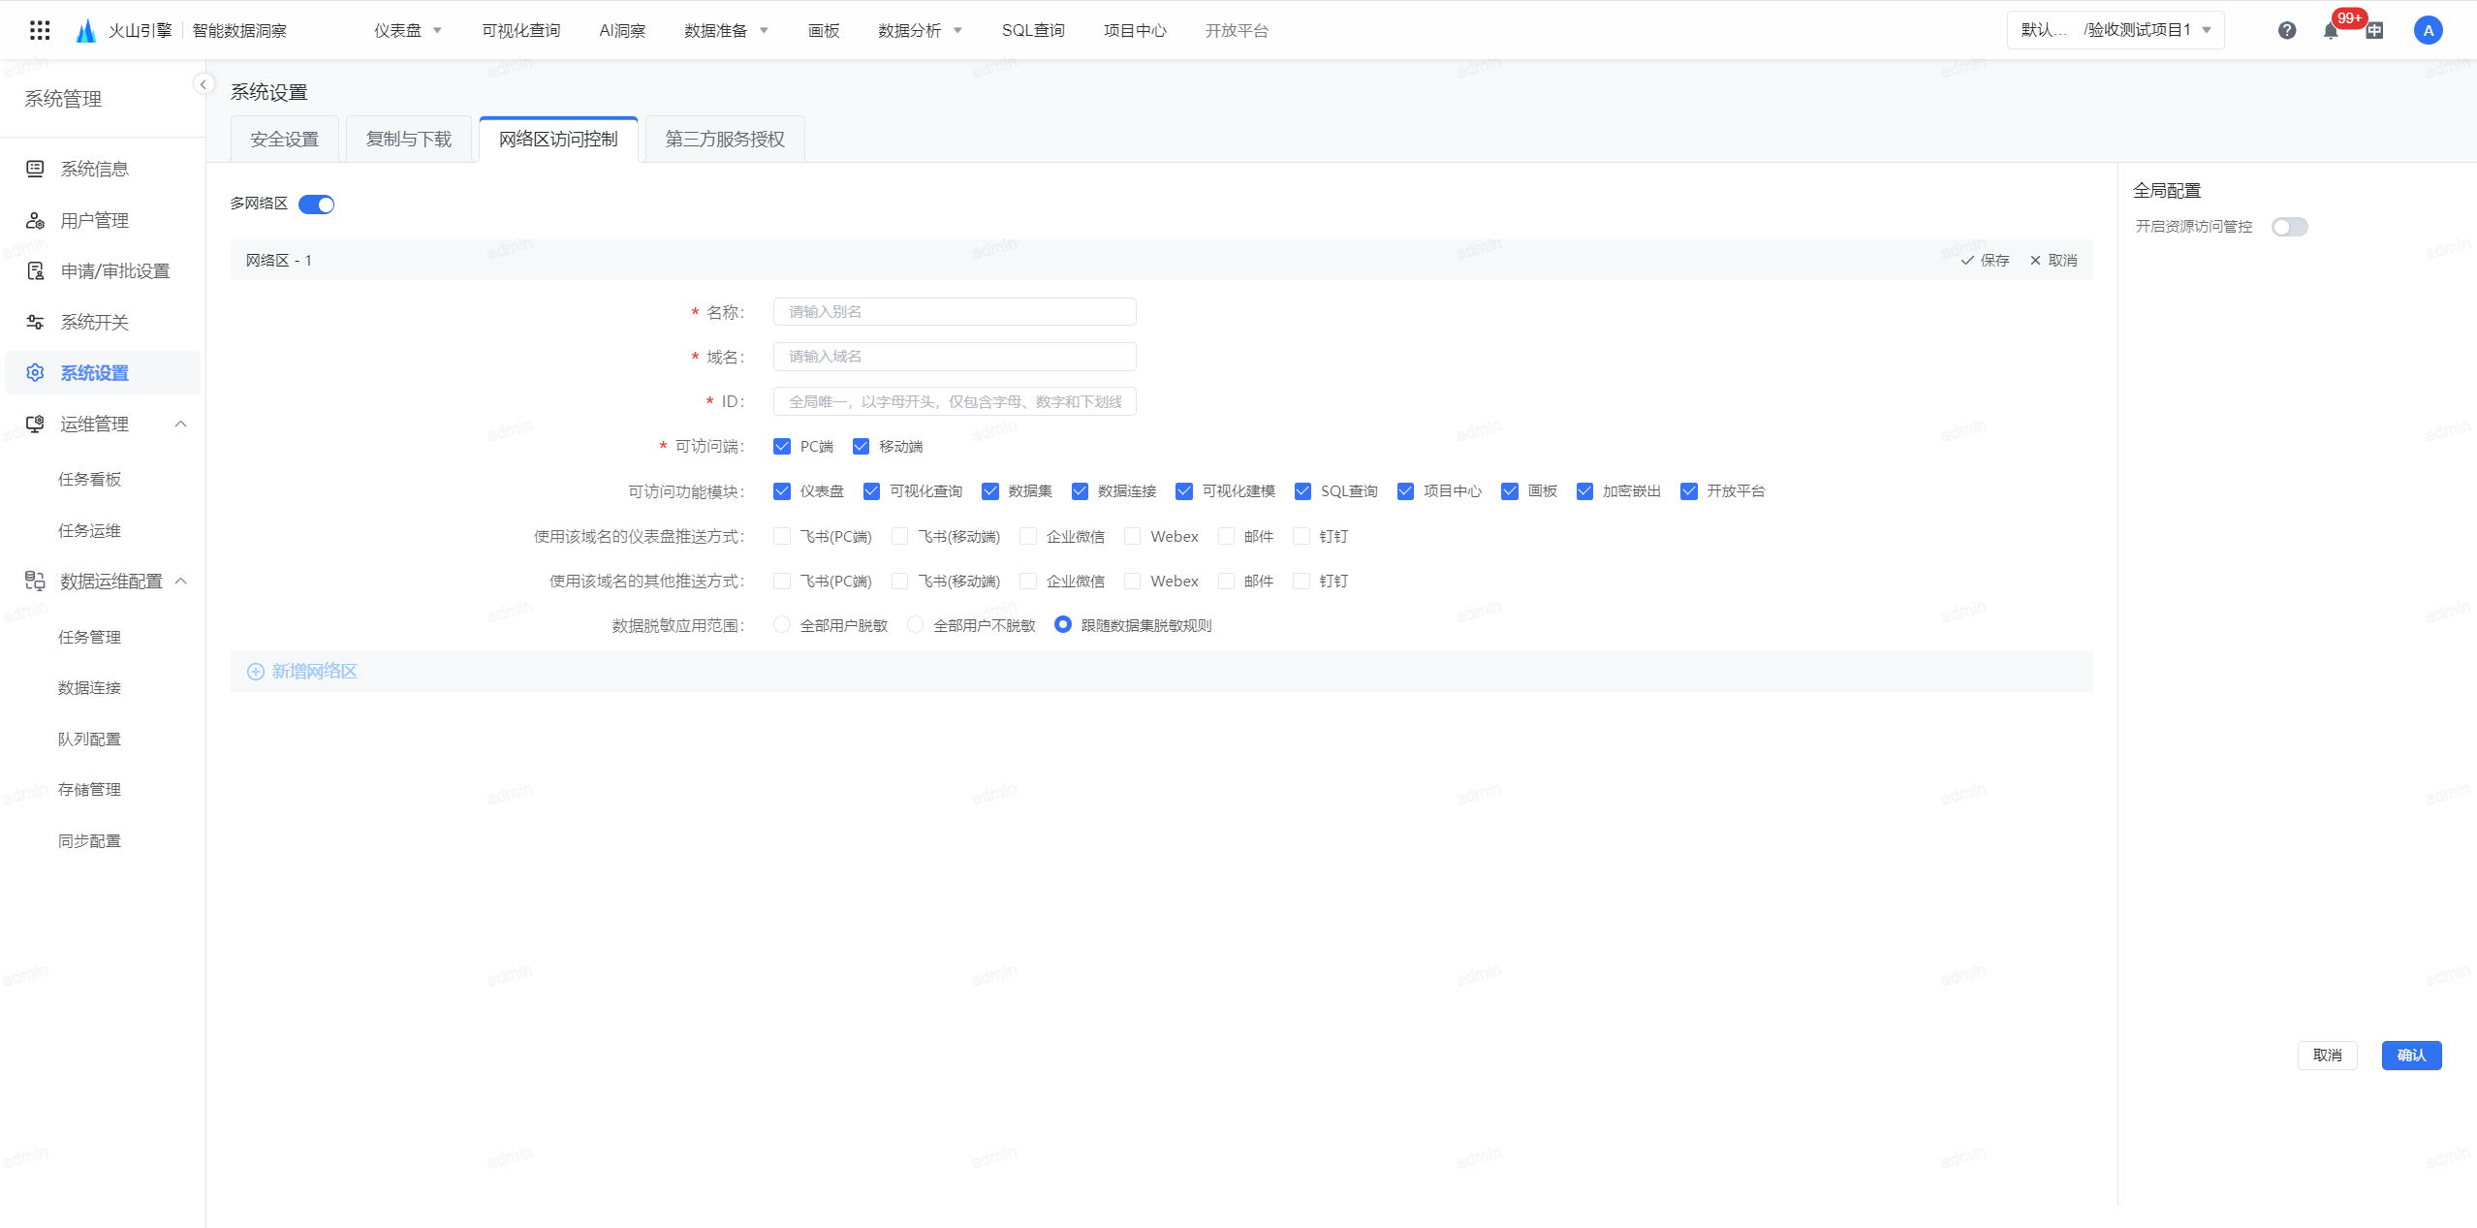The height and width of the screenshot is (1228, 2477).
Task: Click the blue 确认 button
Action: [2411, 1055]
